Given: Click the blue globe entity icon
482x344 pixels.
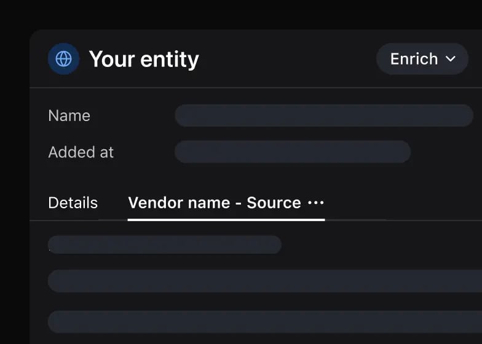Looking at the screenshot, I should click(63, 59).
